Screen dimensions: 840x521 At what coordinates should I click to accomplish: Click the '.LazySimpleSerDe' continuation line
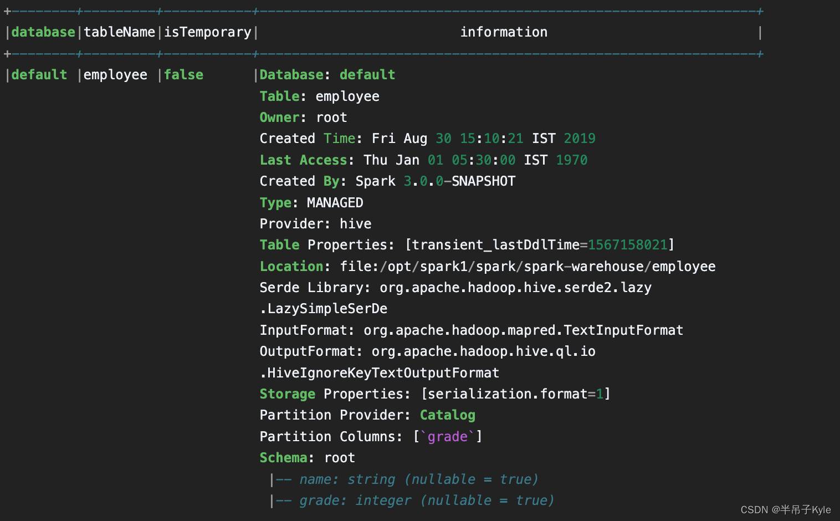324,309
